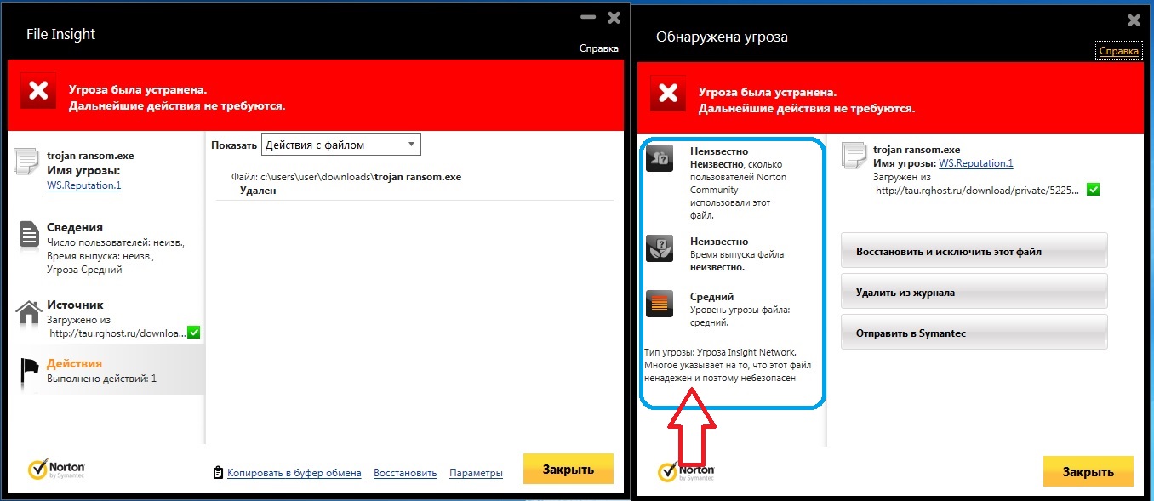1154x501 pixels.
Task: Open WS.Reputation.1 link in threat detected window
Action: pyautogui.click(x=975, y=163)
